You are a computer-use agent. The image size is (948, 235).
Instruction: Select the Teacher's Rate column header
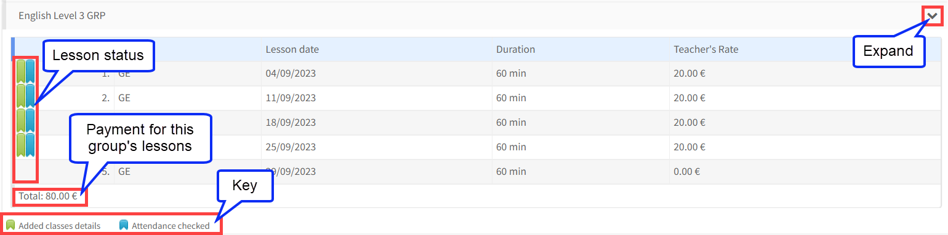point(705,49)
